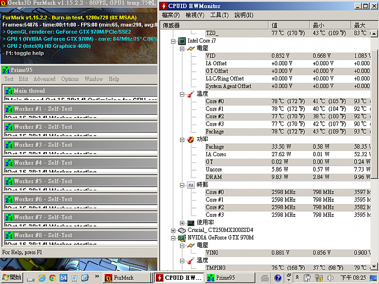379x284 pixels.
Task: Click the NVIDIA graphics card icon
Action: click(x=182, y=238)
